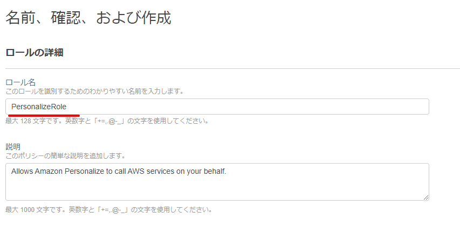The image size is (460, 226).
Task: Place cursor on PersonalizeRole text in field
Action: point(39,107)
